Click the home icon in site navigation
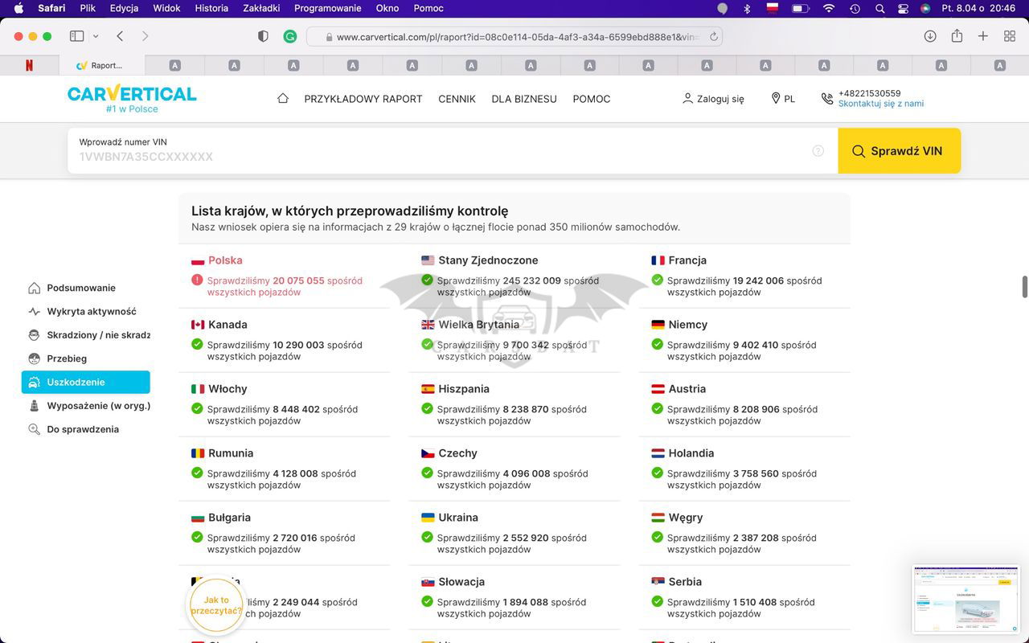 click(x=282, y=98)
